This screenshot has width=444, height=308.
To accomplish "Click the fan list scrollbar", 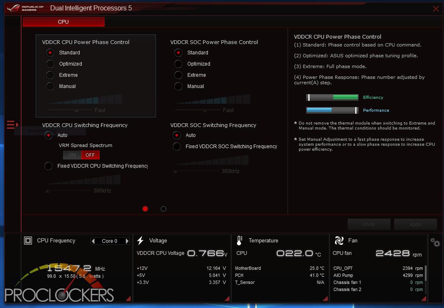I will 426,274.
